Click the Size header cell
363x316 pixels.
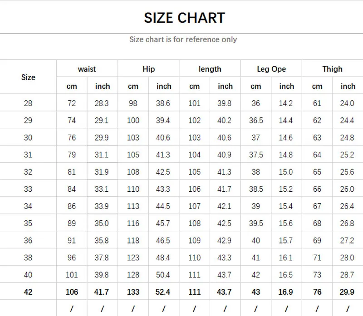click(x=28, y=78)
